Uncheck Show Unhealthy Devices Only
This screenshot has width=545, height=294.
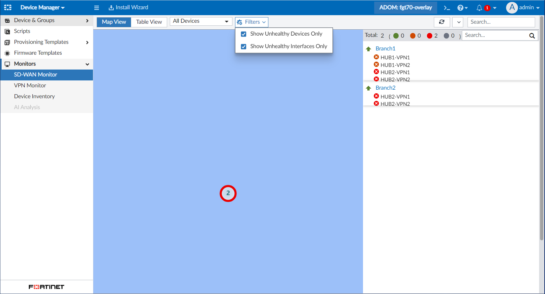(x=244, y=34)
